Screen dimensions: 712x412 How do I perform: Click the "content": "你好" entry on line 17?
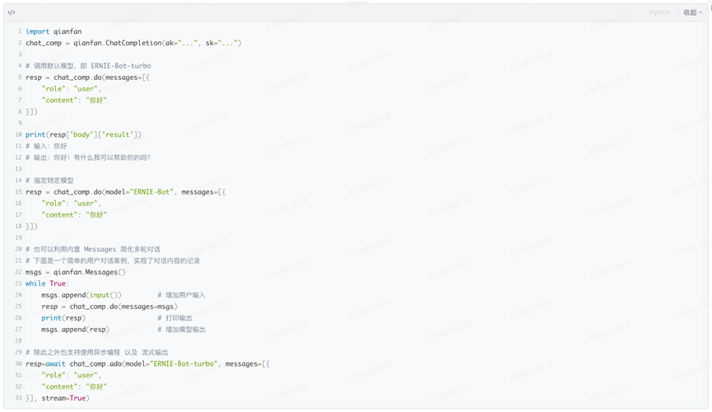[x=74, y=214]
